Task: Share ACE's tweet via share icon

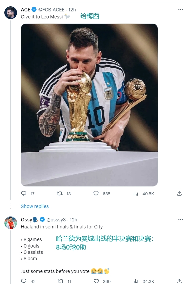Action: (x=179, y=194)
